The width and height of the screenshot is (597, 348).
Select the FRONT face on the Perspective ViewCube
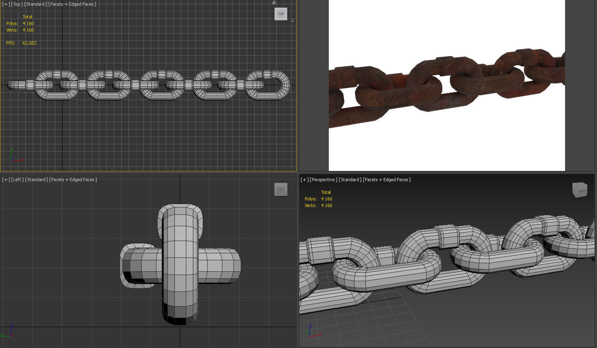580,191
